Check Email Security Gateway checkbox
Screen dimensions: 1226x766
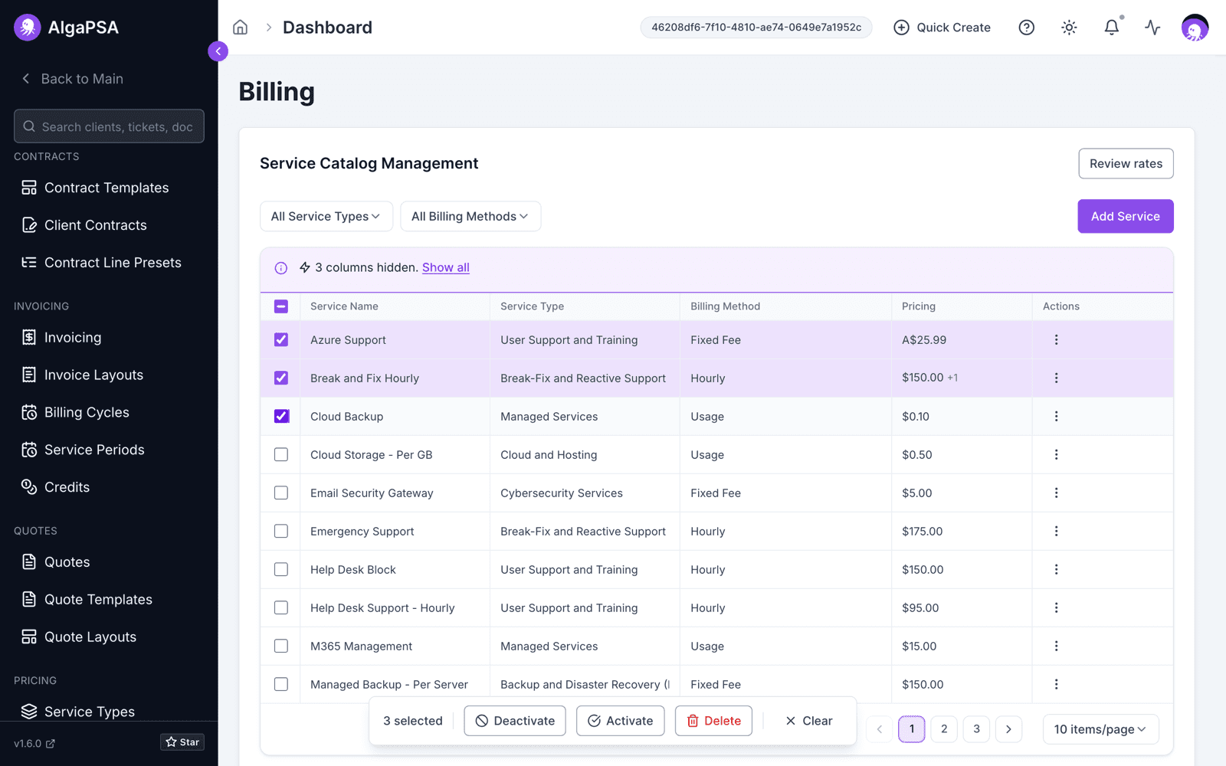[281, 493]
